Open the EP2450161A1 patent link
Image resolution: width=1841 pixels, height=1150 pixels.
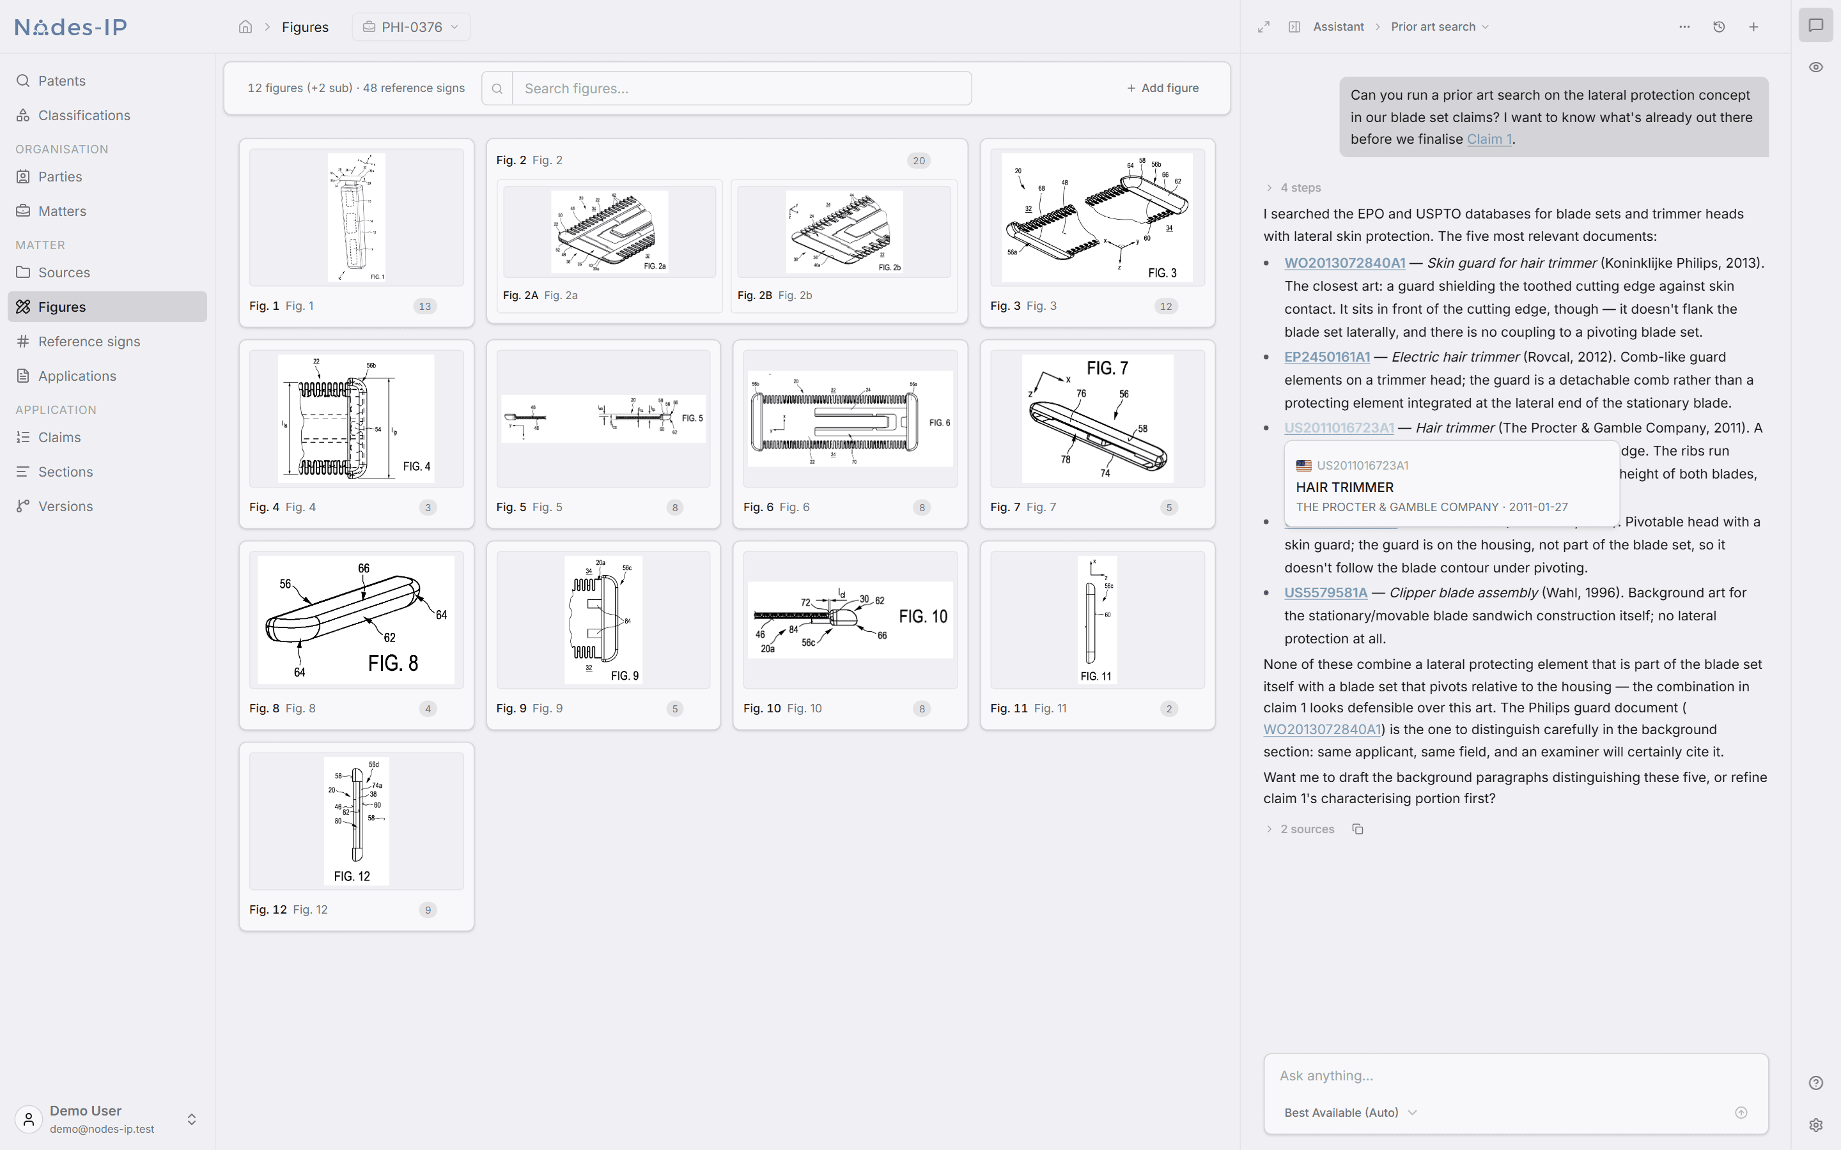click(1327, 356)
